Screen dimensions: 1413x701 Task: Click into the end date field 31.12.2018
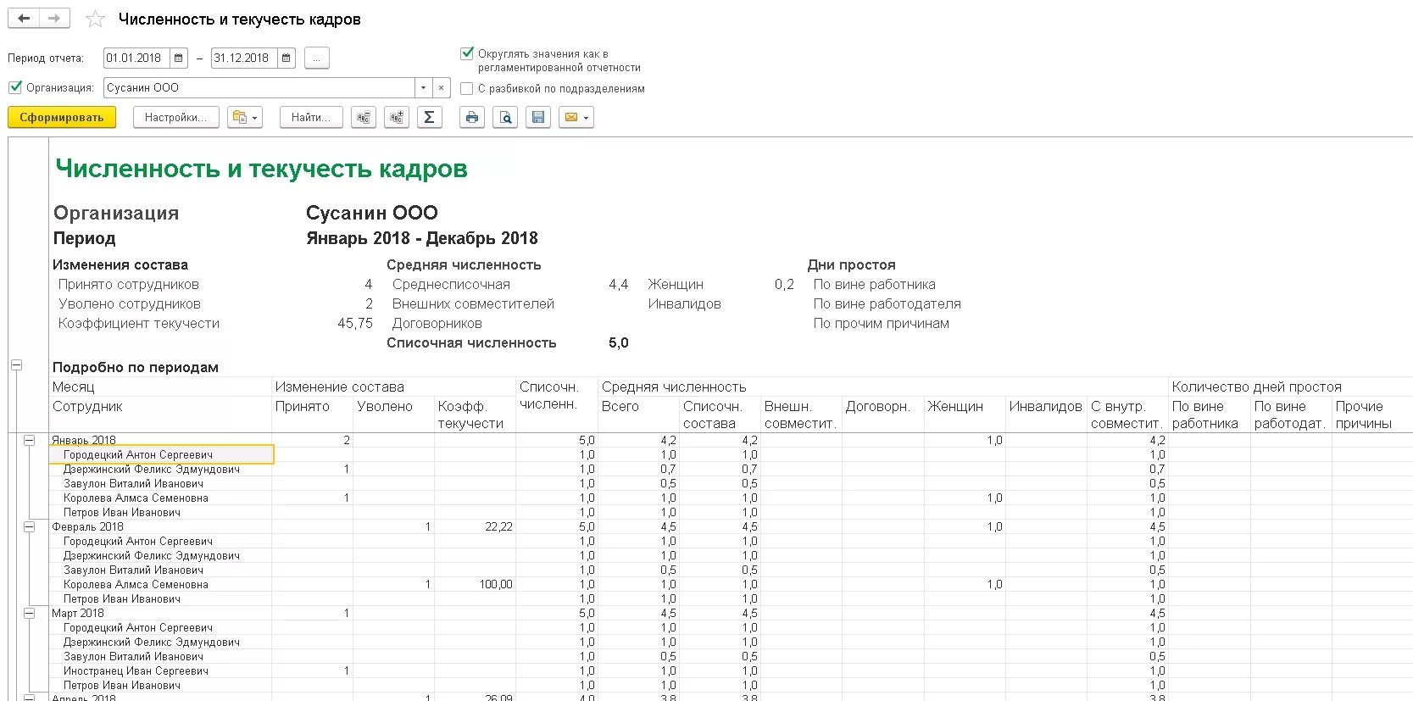(x=244, y=58)
